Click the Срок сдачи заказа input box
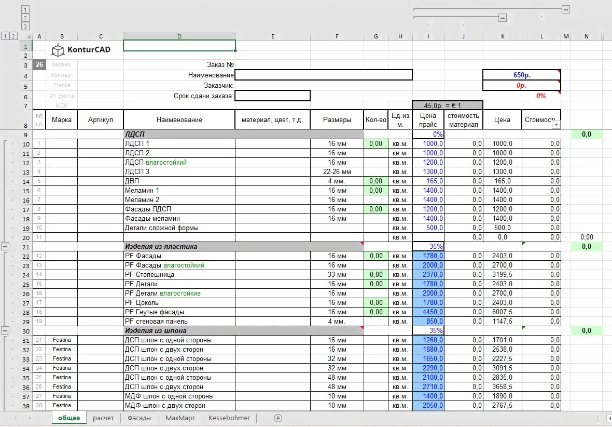 273,96
